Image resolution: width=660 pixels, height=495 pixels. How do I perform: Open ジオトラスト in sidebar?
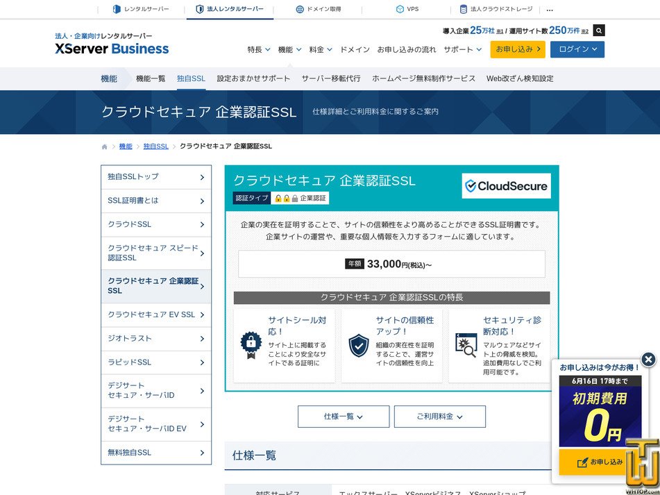(156, 338)
